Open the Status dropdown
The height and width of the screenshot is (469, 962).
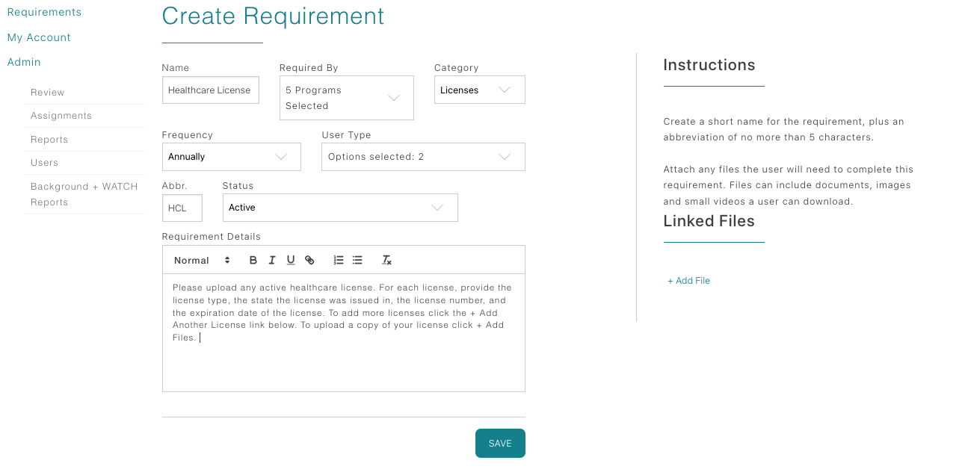point(339,207)
